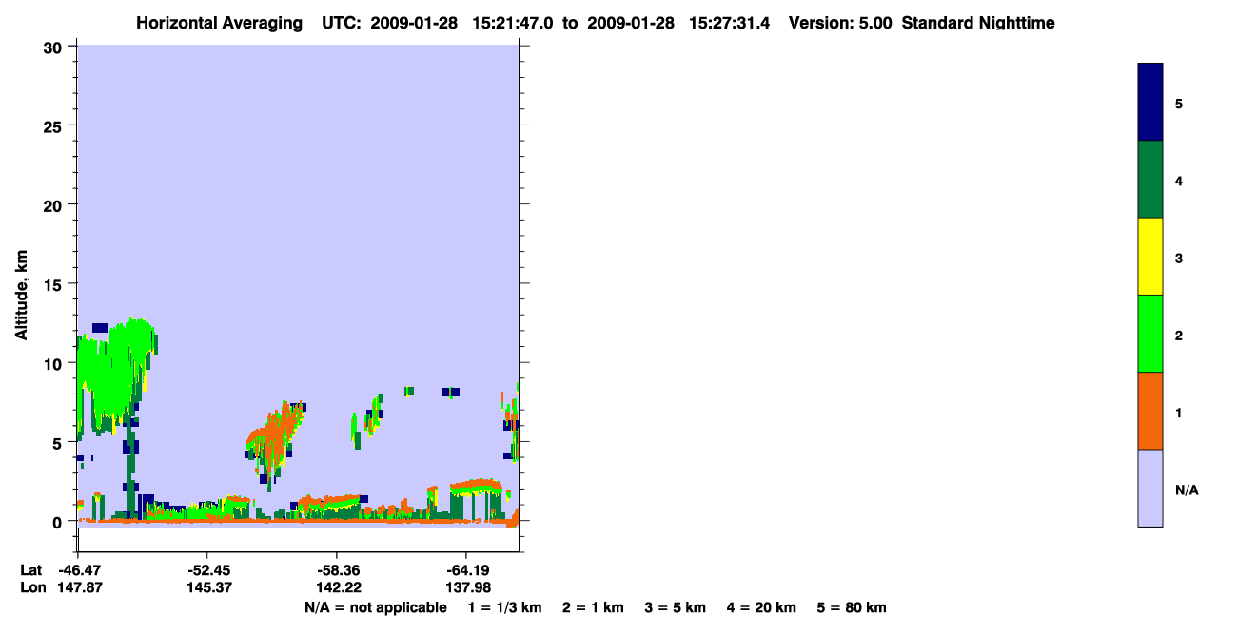
Task: Click the colorbar label 'N/A'
Action: tap(1187, 490)
